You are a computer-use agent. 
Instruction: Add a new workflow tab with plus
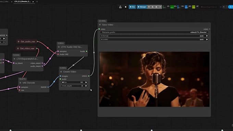click(x=37, y=2)
